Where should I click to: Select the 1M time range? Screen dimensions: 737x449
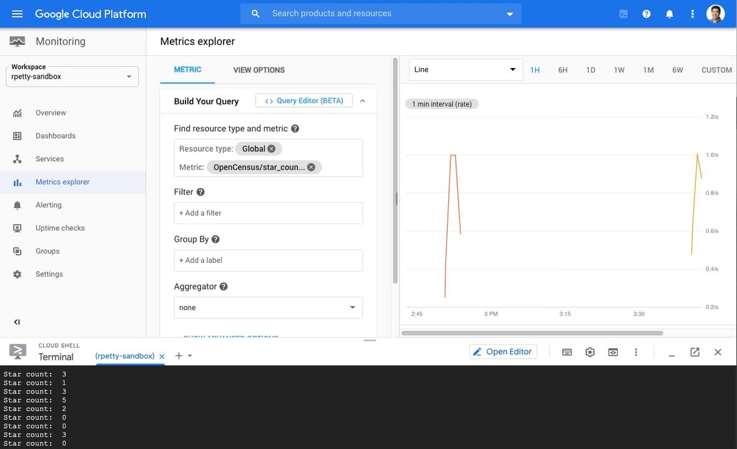648,70
